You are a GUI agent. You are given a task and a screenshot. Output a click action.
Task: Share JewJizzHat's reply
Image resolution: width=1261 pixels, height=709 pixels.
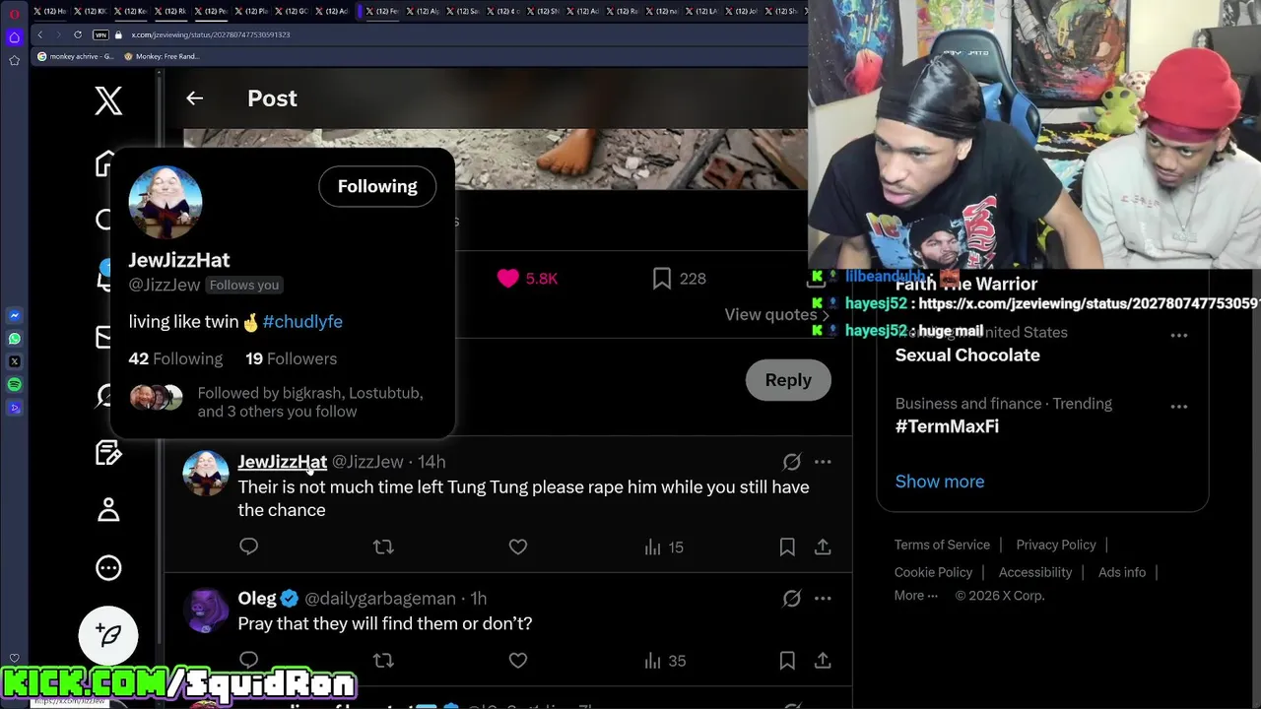click(x=823, y=547)
